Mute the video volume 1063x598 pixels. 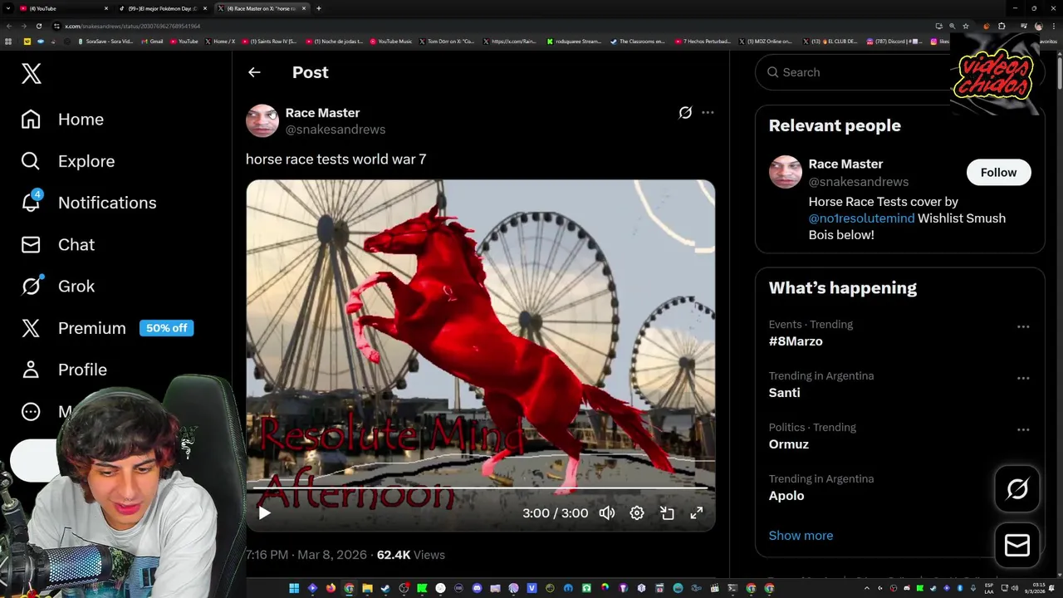[607, 513]
